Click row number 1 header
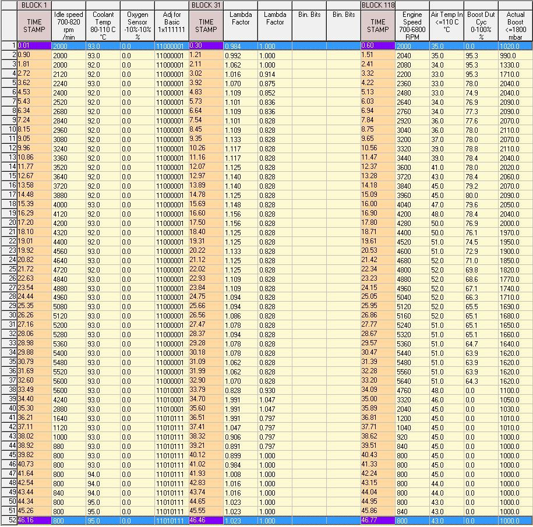 tap(9, 45)
